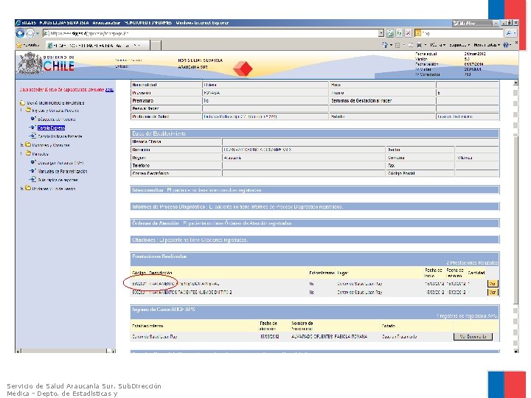Click the red Stop loading icon
The height and width of the screenshot is (398, 531).
[408, 33]
